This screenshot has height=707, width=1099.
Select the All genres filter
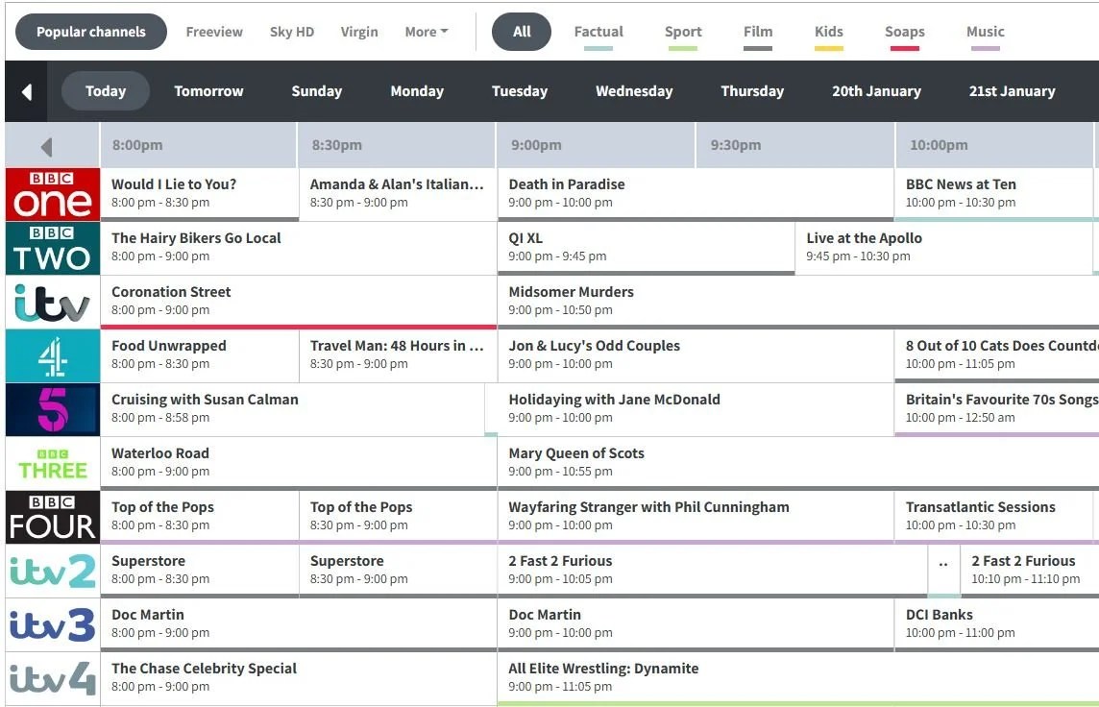522,32
